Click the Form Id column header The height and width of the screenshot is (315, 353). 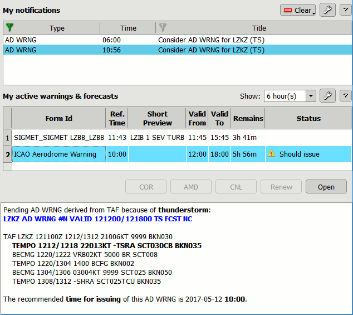pos(58,118)
